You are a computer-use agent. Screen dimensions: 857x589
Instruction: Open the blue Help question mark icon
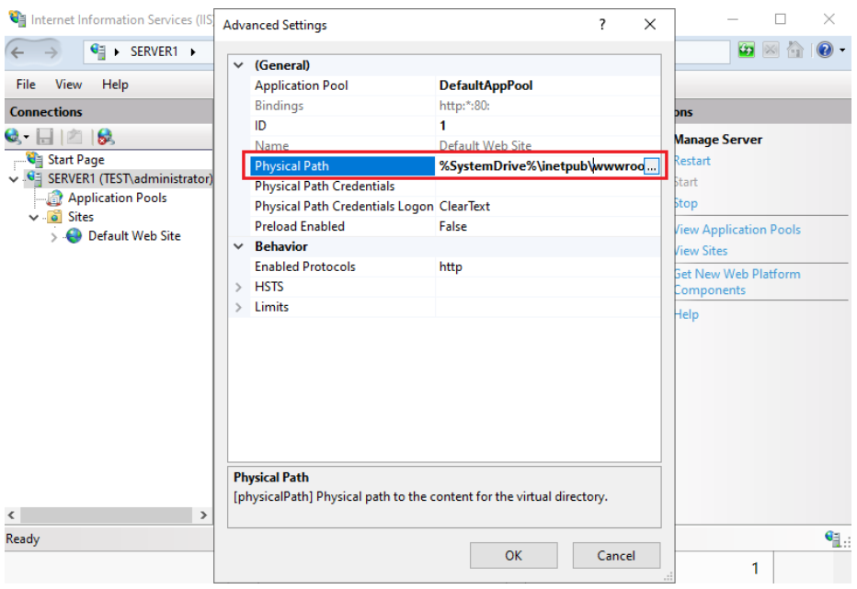pos(823,51)
